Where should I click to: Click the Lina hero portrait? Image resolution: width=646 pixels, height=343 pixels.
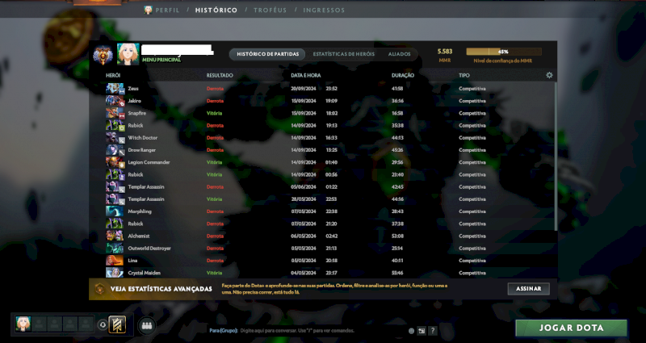[x=115, y=261]
